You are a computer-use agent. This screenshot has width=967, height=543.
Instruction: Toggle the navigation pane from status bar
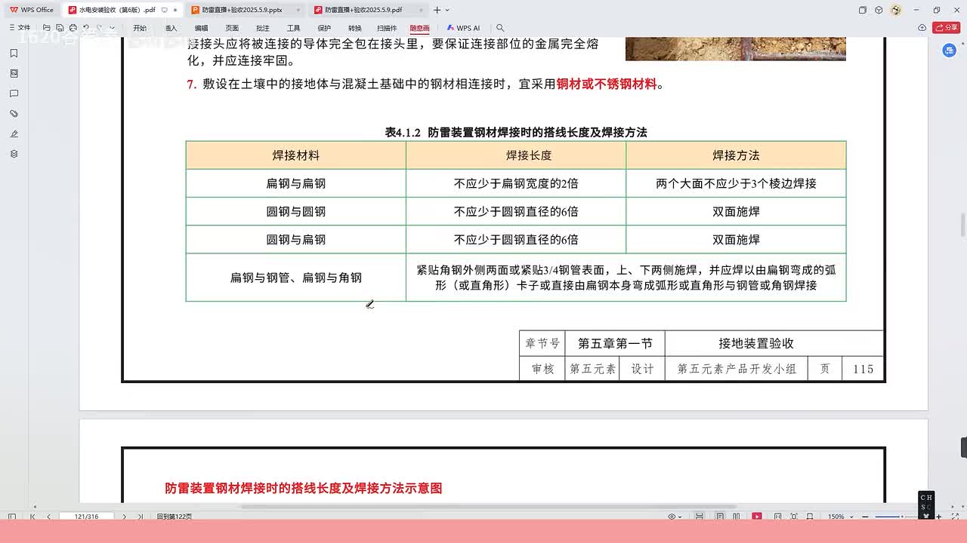[x=11, y=517]
